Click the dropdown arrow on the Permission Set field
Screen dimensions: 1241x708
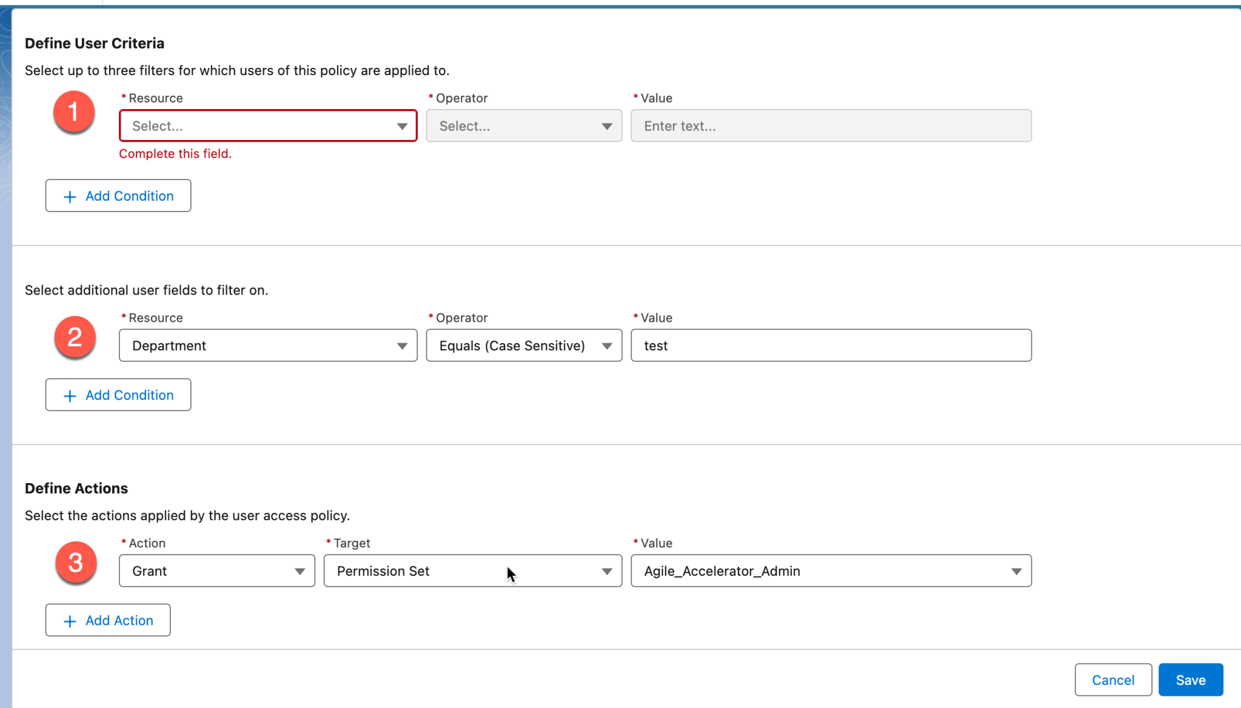[607, 570]
